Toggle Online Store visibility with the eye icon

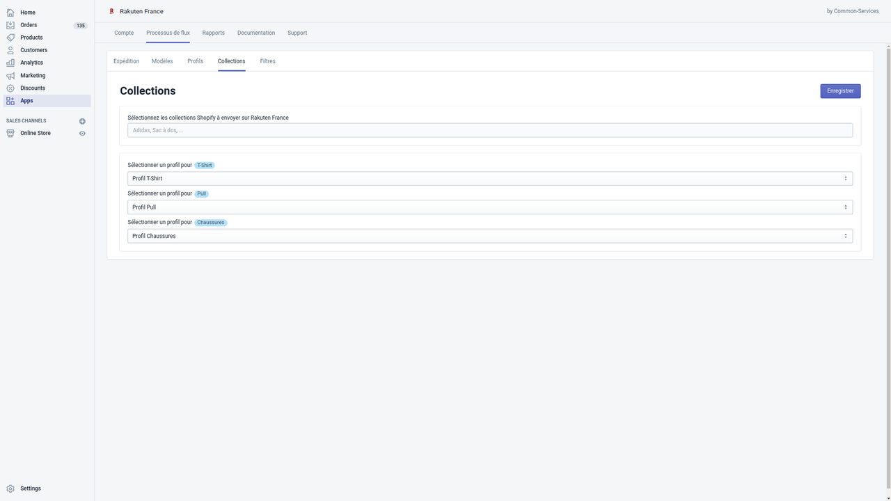82,133
